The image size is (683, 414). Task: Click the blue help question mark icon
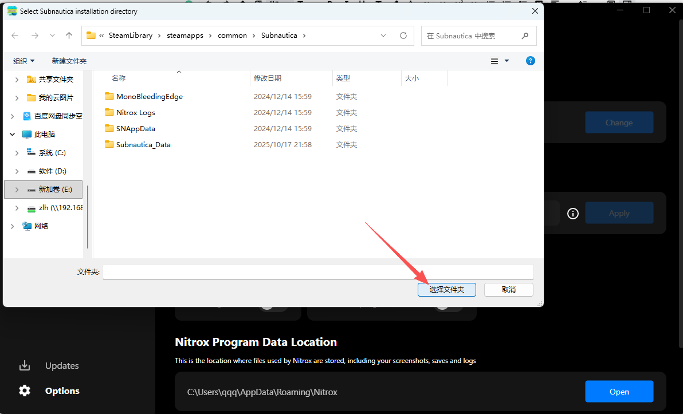tap(531, 61)
